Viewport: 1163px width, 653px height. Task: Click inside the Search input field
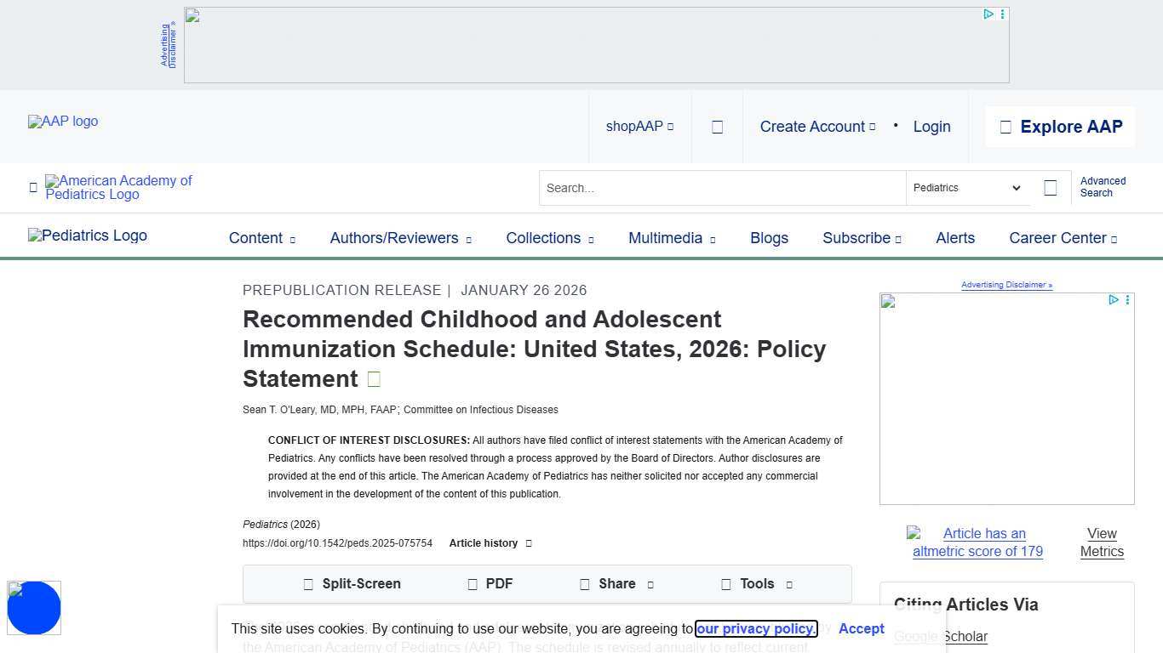point(722,188)
